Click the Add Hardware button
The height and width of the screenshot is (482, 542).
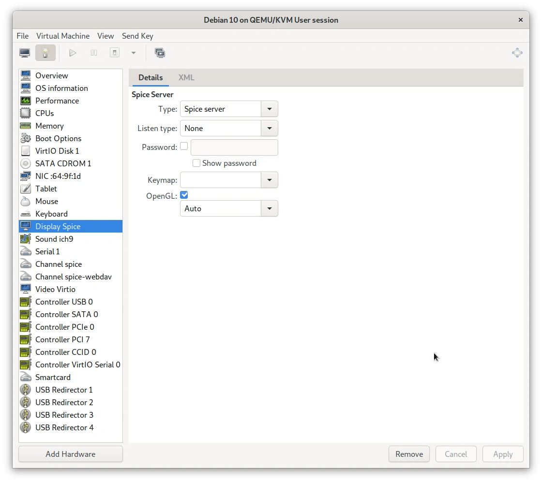tap(71, 454)
